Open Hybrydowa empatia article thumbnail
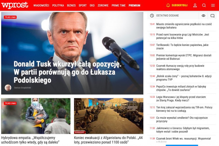The height and width of the screenshot is (146, 219). pyautogui.click(x=36, y=116)
